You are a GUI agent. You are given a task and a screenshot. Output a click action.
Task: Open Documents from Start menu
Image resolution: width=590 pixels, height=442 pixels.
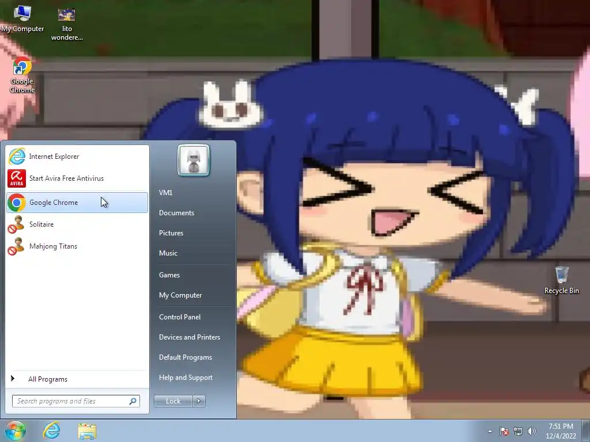point(176,213)
